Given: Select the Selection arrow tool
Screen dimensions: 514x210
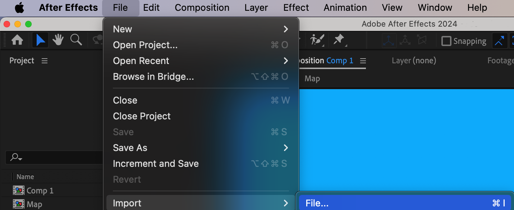Looking at the screenshot, I should coord(41,40).
